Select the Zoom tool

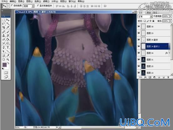[8, 59]
